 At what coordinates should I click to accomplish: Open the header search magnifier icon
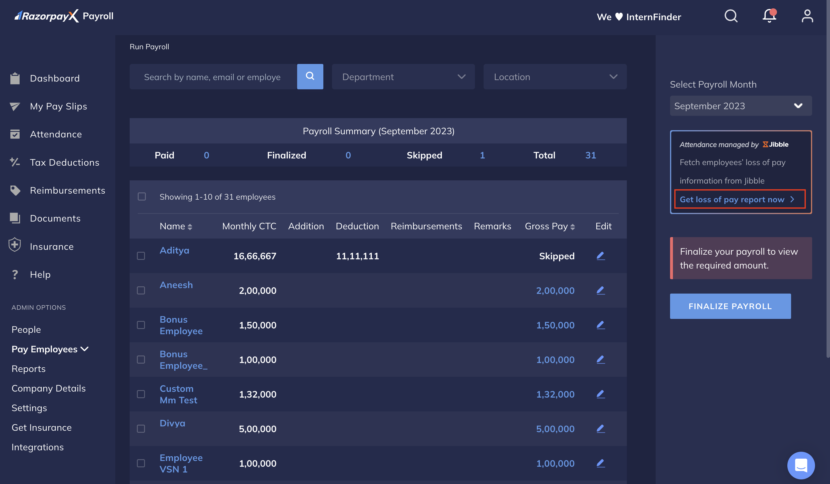(x=731, y=16)
